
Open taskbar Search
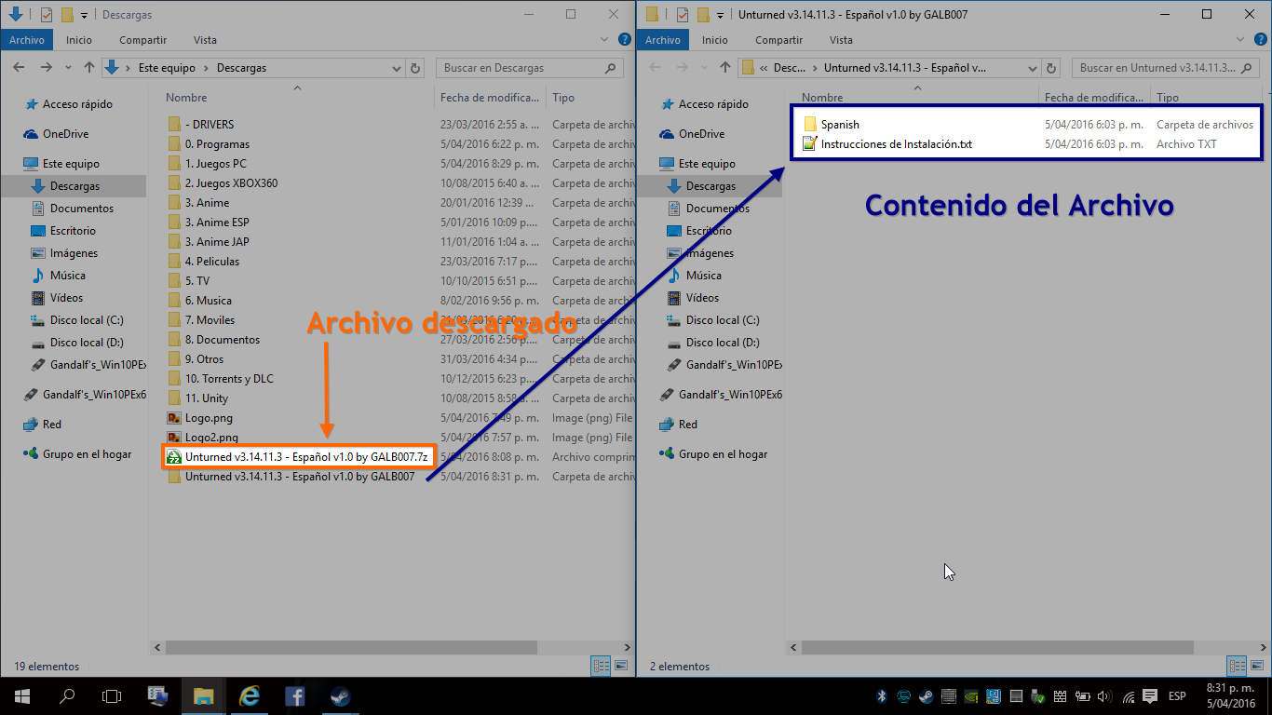[x=67, y=696]
